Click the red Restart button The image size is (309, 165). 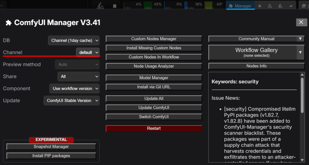(154, 129)
